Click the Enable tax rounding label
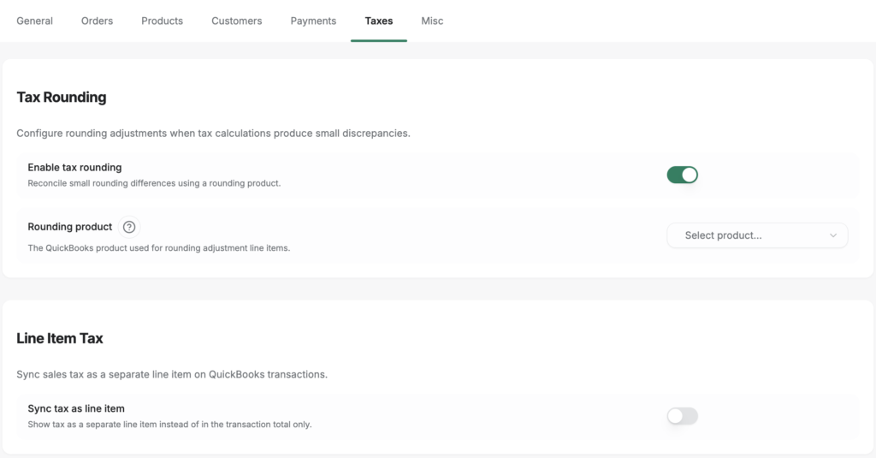 pyautogui.click(x=75, y=167)
